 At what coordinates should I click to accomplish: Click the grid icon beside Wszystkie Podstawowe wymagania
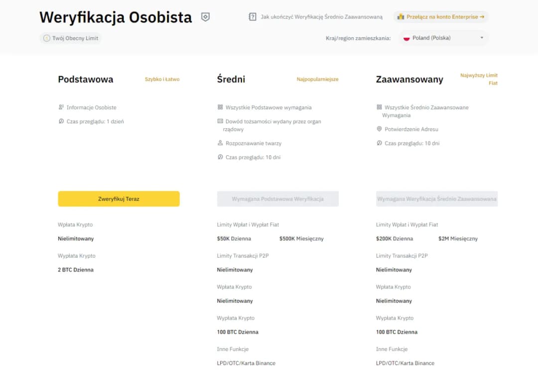[219, 107]
